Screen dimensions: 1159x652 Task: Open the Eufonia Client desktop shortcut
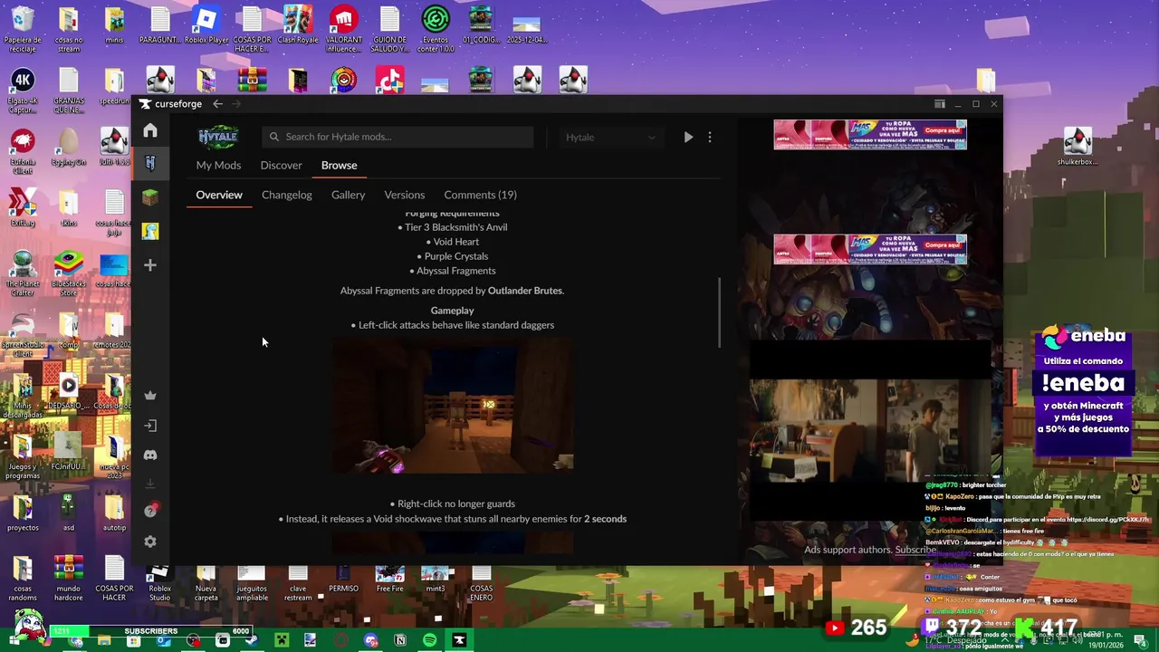(x=23, y=151)
